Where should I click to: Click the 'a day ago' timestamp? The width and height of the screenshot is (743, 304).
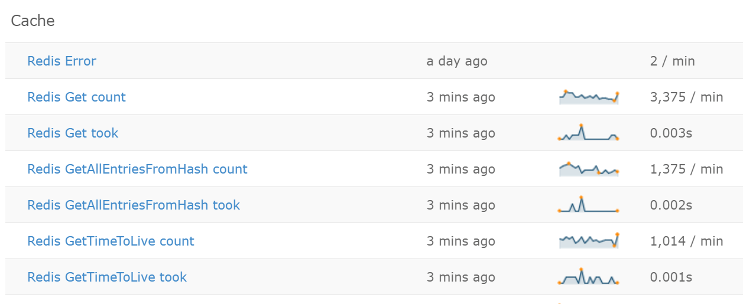(x=457, y=61)
